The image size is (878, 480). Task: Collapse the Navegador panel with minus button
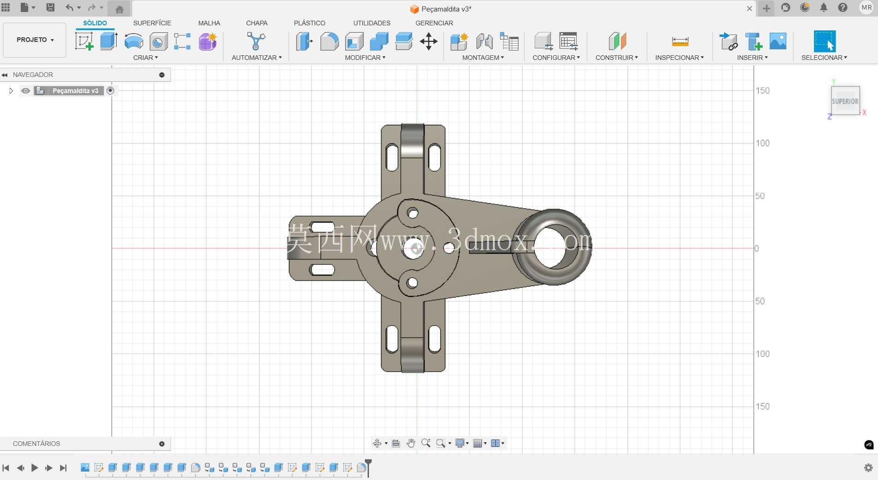pos(162,75)
